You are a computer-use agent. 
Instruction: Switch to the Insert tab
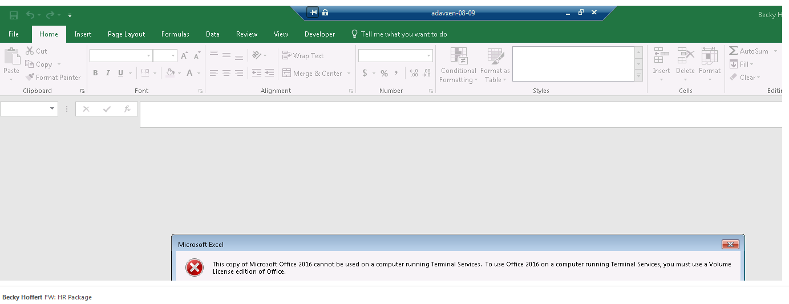pos(83,34)
